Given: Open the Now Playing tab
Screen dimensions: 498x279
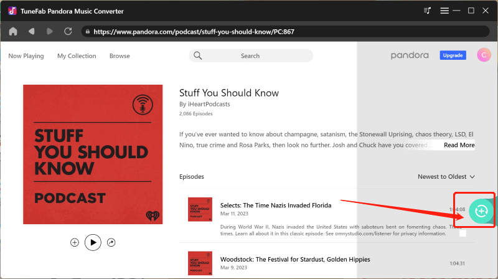Looking at the screenshot, I should pyautogui.click(x=26, y=56).
